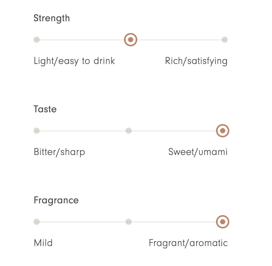Click the "Rich/satisfying" label
The width and height of the screenshot is (272, 266).
(196, 61)
